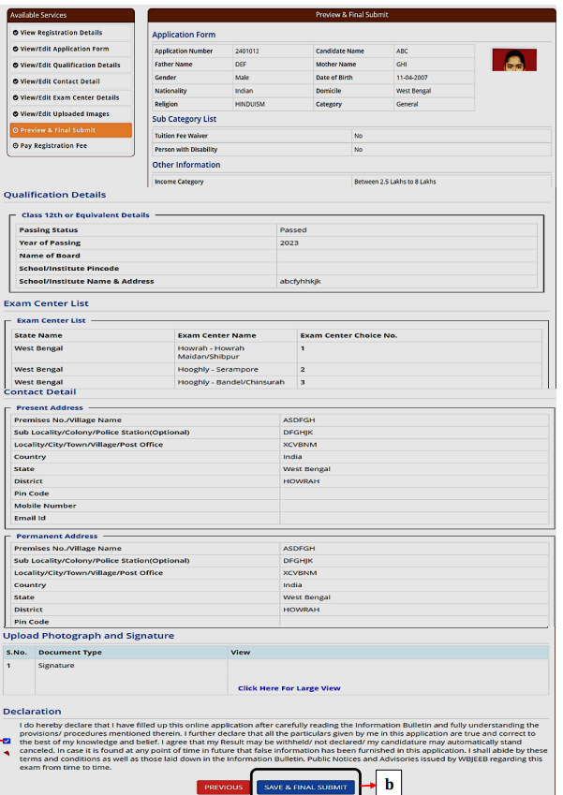Screen dimensions: 563x795
Task: Click check icon beside View/Edit Qualification Details
Action: click(x=14, y=65)
